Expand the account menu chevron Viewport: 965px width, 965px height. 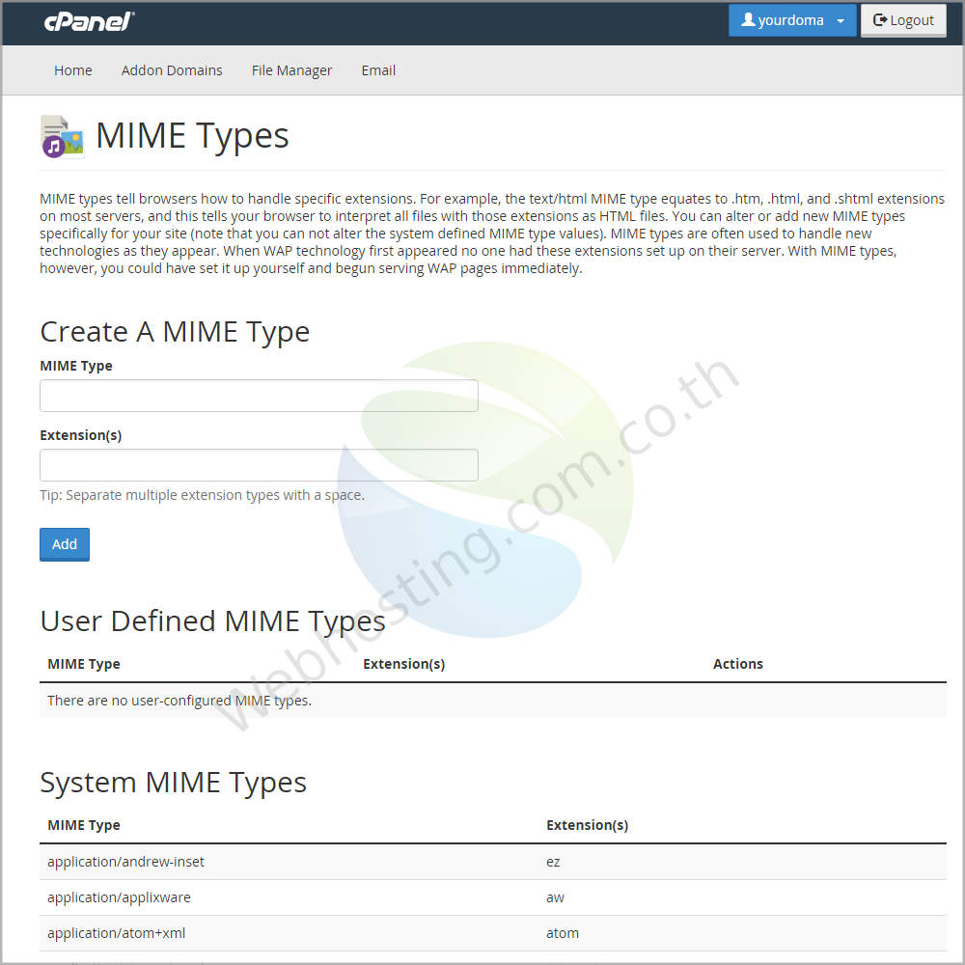click(838, 19)
